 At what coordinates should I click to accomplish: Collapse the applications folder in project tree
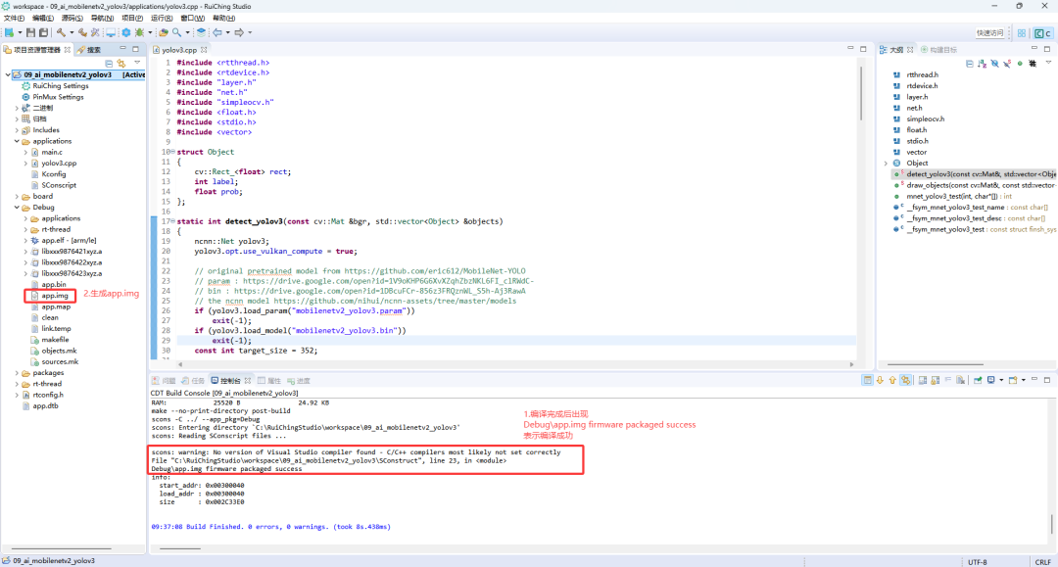(x=17, y=141)
